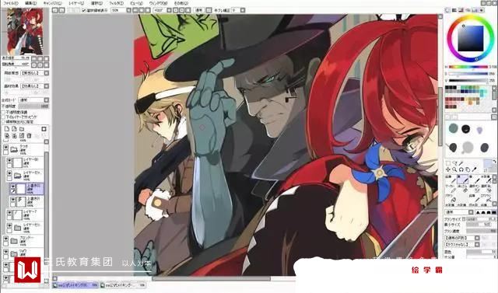
Task: Select the eyedropper color picker tool
Action: click(474, 169)
